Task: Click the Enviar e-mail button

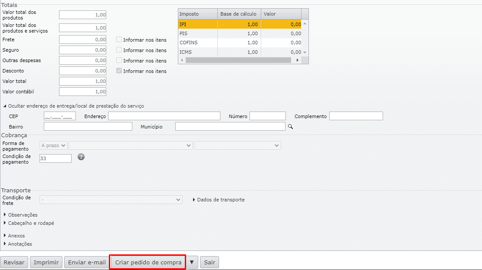Action: click(x=87, y=262)
